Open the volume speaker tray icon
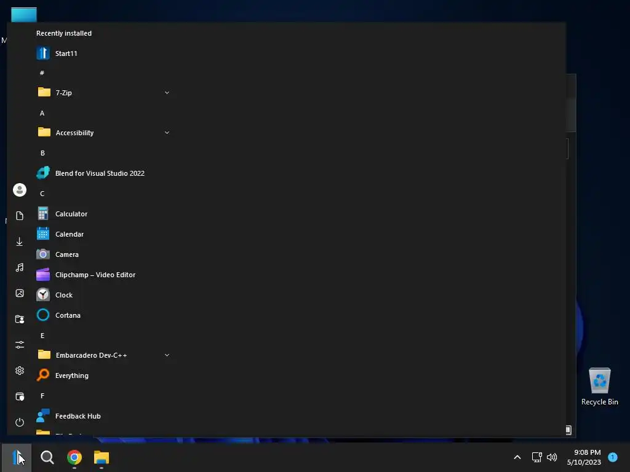The height and width of the screenshot is (472, 630). tap(552, 457)
